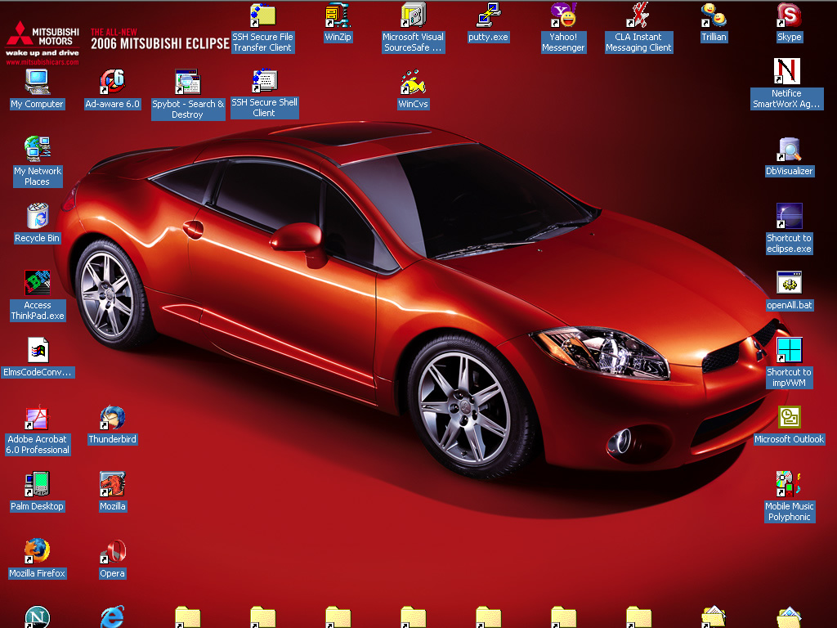This screenshot has height=628, width=837.
Task: Select the Recycle Bin
Action: 37,216
